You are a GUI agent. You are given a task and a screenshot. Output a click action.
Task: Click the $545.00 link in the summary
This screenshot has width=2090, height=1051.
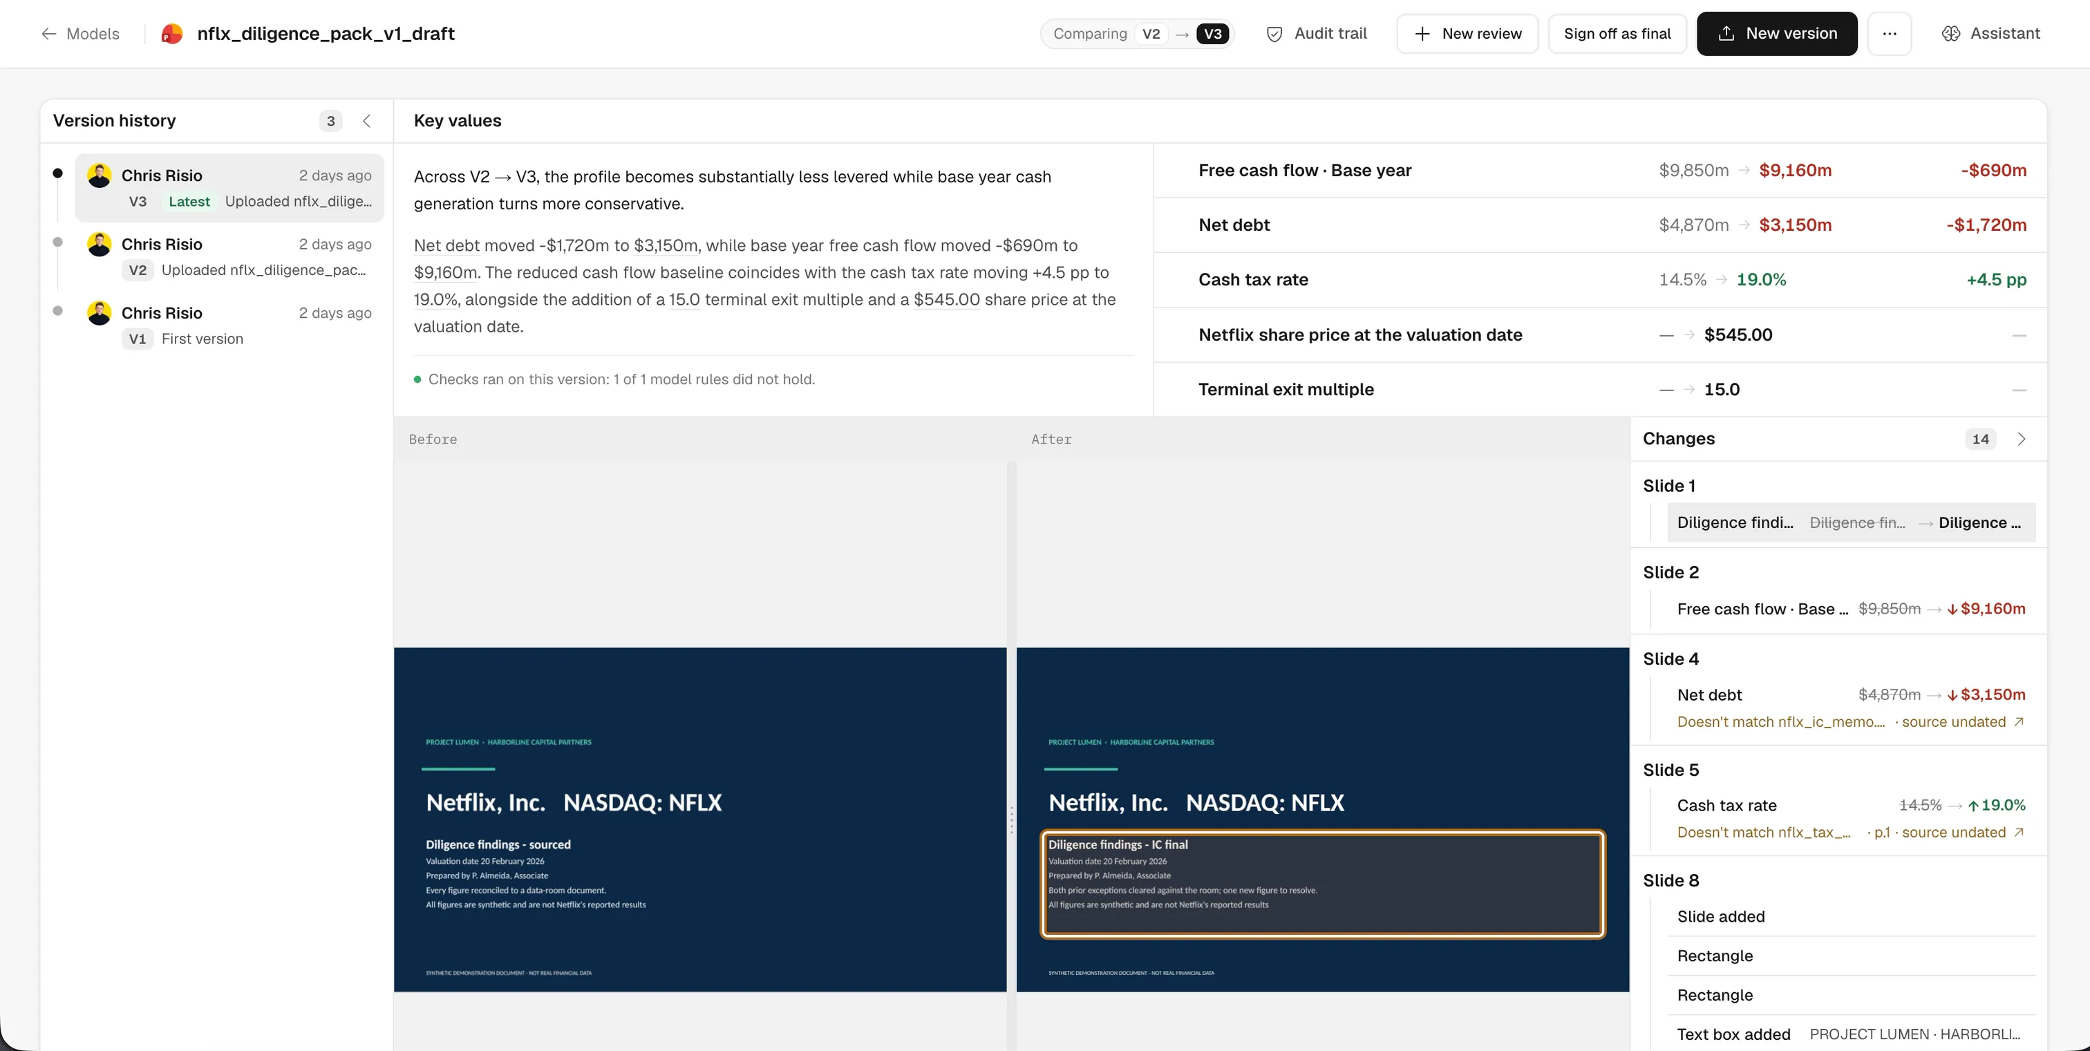point(947,299)
